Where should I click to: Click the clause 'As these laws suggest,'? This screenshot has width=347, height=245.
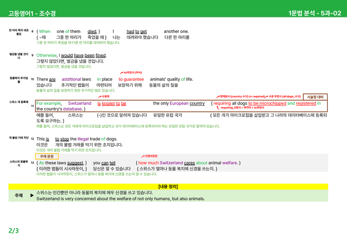coord(61,163)
